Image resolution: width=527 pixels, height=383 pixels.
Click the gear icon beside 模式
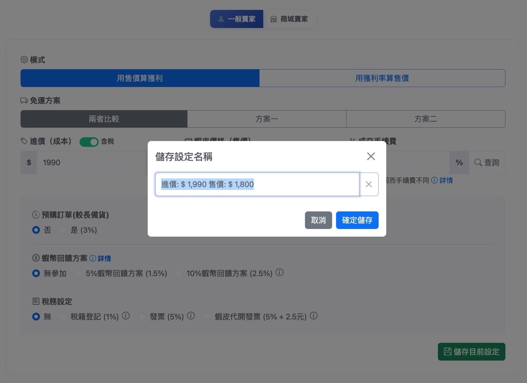[x=24, y=59]
